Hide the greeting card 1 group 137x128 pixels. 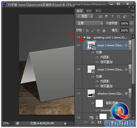coord(78,37)
